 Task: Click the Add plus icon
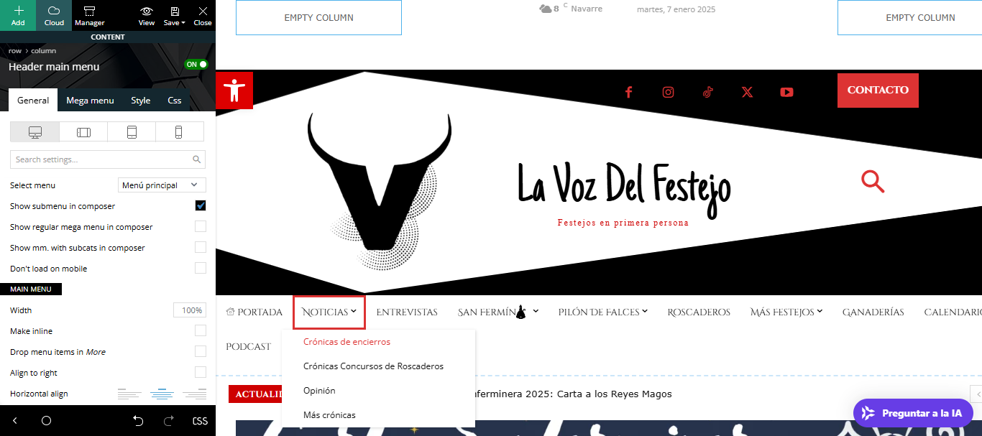coord(18,11)
